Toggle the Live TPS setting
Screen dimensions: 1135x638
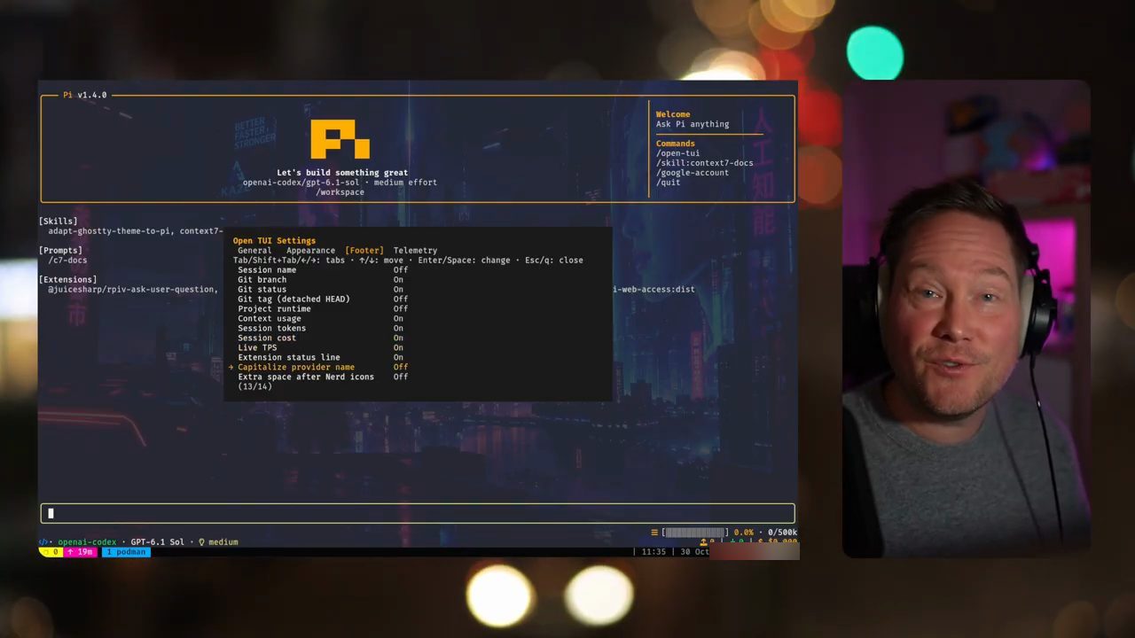[x=323, y=347]
